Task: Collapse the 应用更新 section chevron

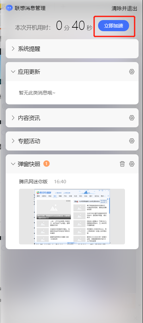Action: coord(13,72)
